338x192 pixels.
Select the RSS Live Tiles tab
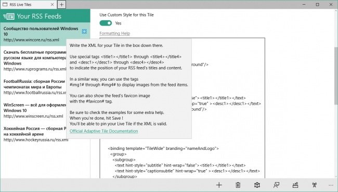[x=29, y=5]
